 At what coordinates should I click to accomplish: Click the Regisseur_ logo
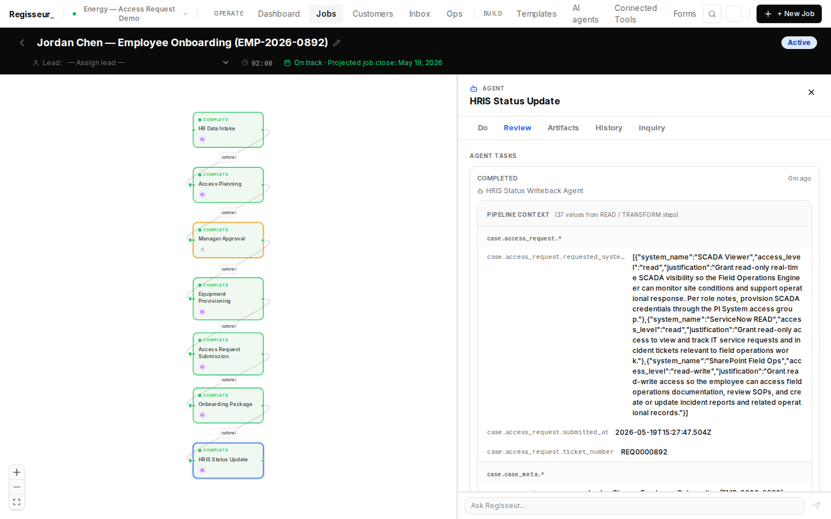(x=32, y=14)
